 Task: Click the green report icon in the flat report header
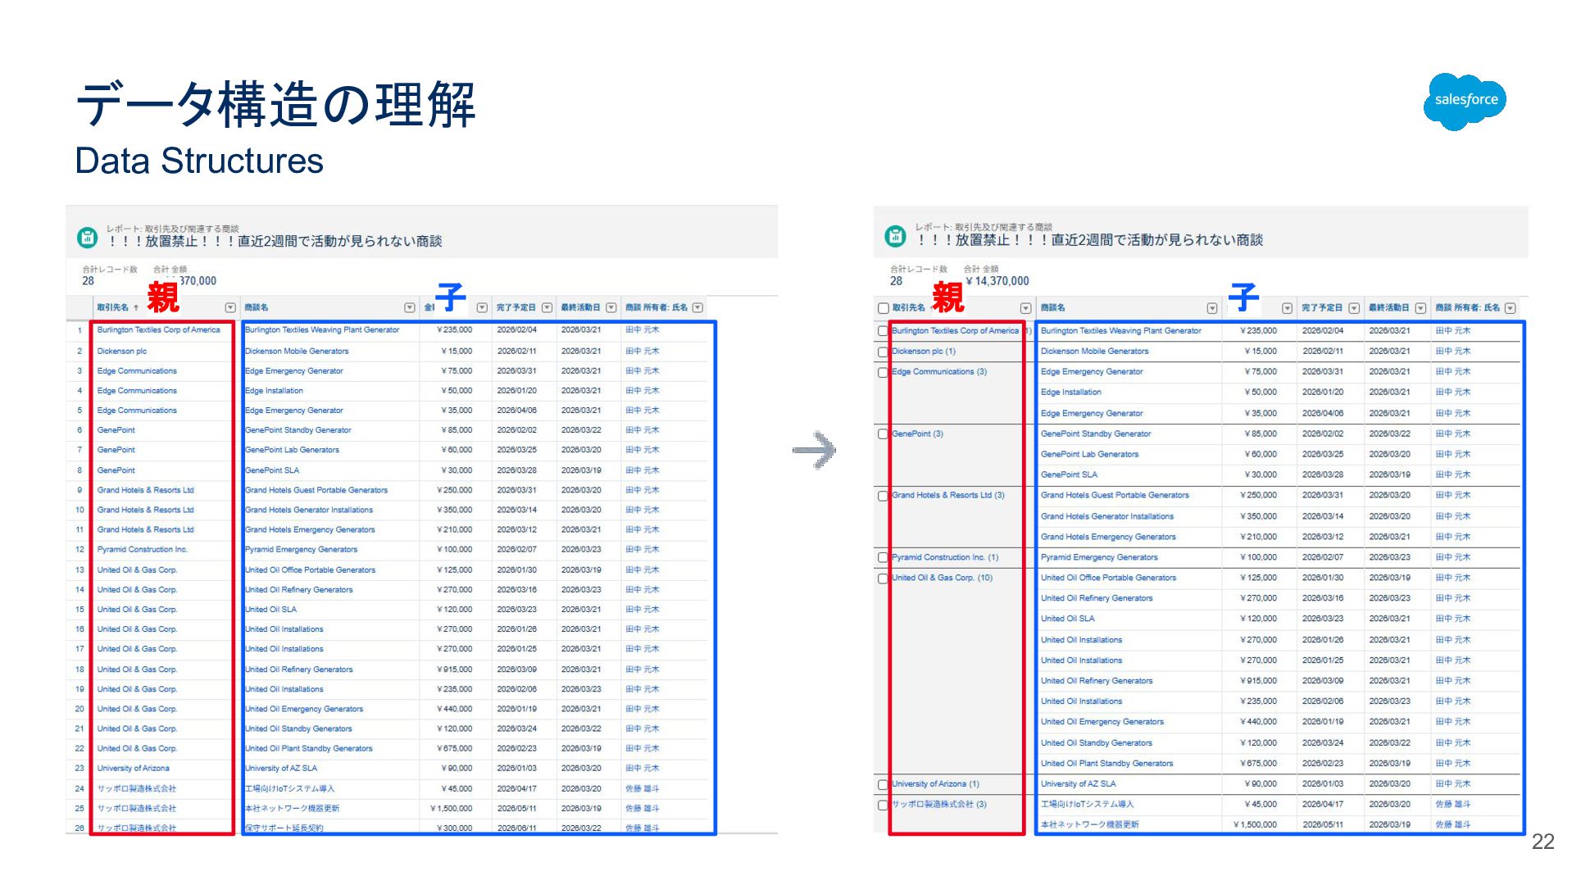pyautogui.click(x=87, y=238)
